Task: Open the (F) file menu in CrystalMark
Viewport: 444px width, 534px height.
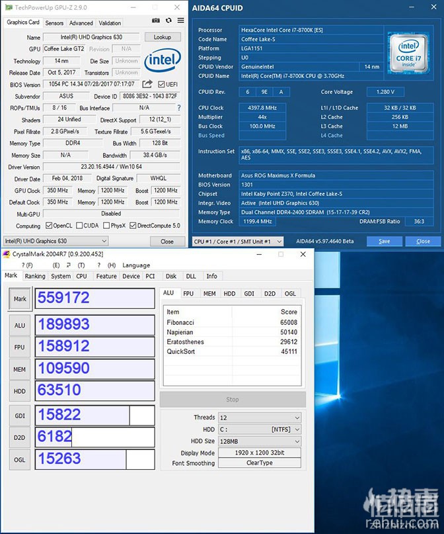Action: (x=27, y=265)
